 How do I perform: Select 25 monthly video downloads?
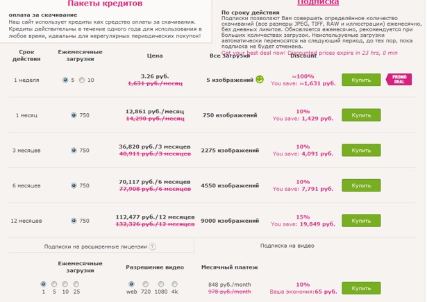[x=76, y=284]
